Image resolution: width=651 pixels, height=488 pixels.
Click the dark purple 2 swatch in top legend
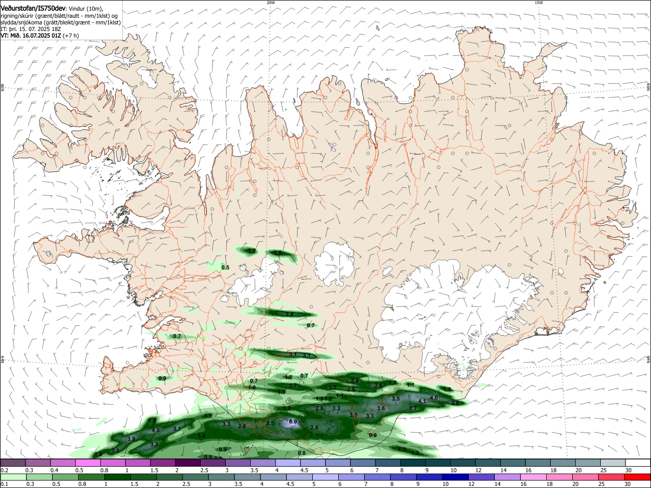pos(187,463)
